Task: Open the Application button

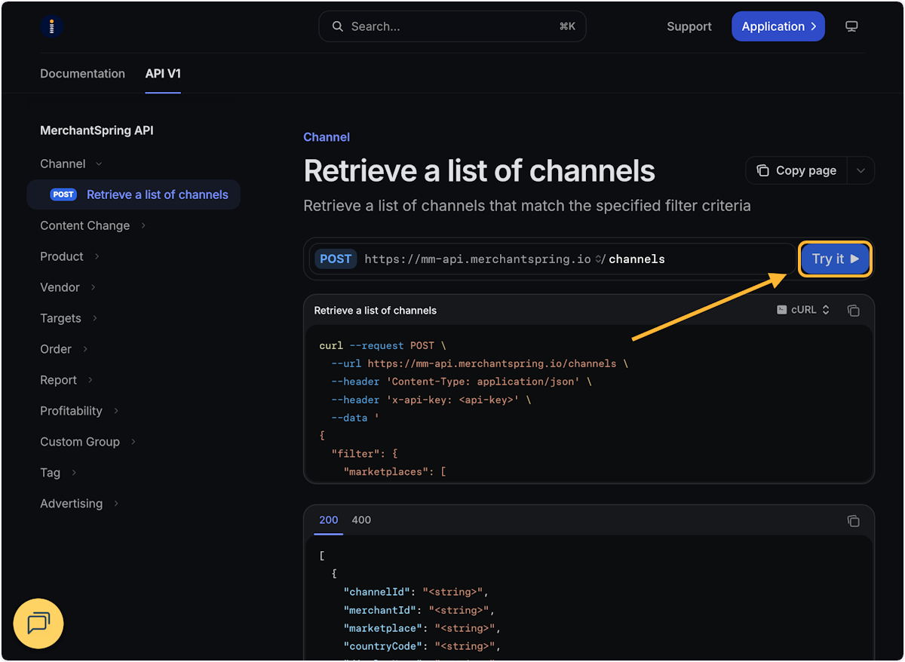Action: (x=778, y=26)
